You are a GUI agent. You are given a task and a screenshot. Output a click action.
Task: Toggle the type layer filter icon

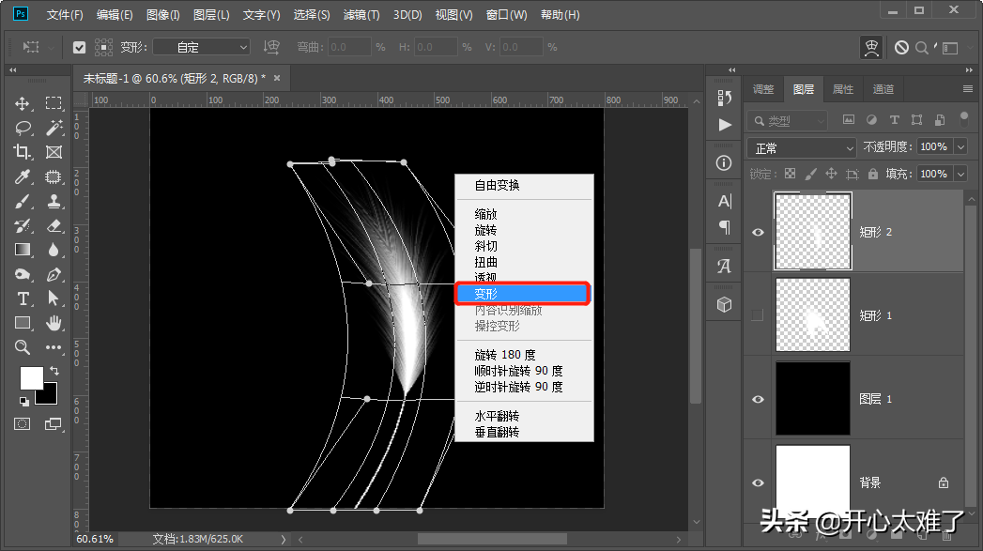(x=894, y=120)
